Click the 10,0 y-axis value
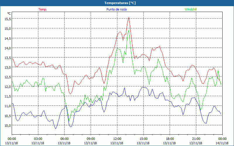Viewport: 234px width, 146px height. [8, 125]
